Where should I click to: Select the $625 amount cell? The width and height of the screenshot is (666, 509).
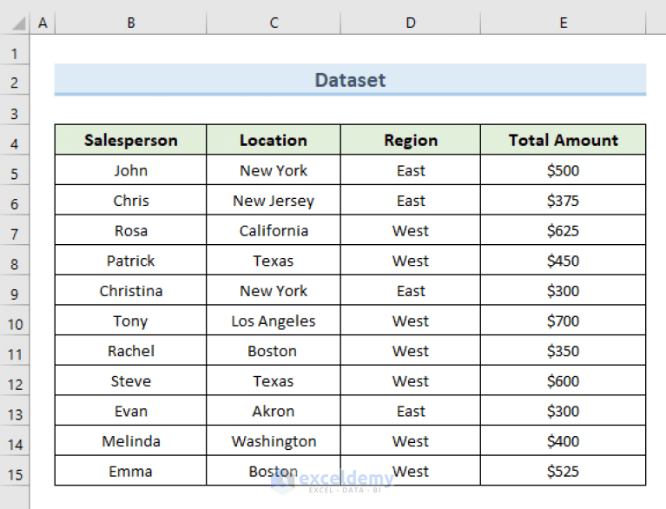click(564, 230)
